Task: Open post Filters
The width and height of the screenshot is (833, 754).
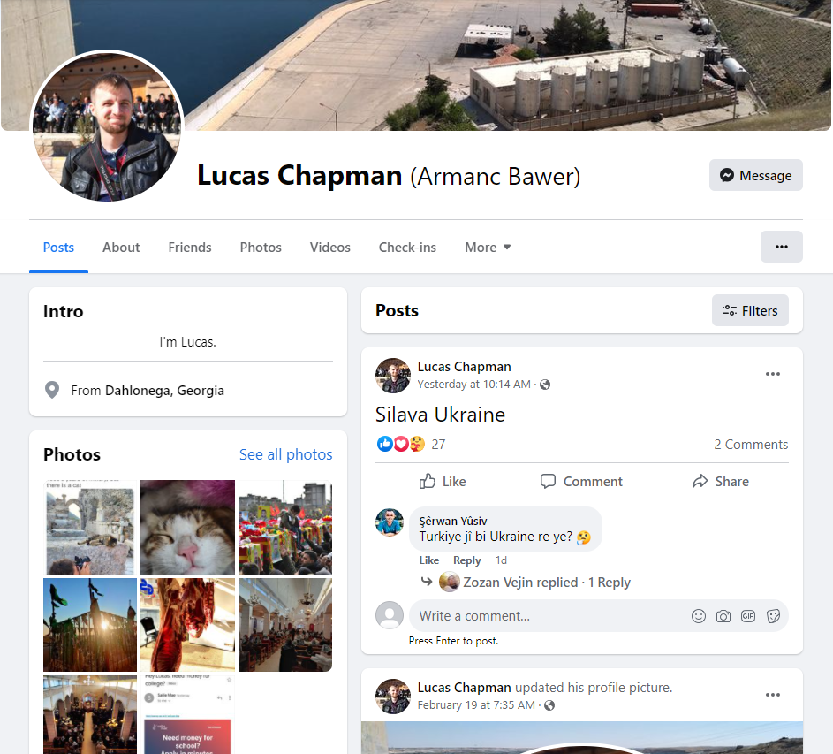Action: [x=750, y=310]
